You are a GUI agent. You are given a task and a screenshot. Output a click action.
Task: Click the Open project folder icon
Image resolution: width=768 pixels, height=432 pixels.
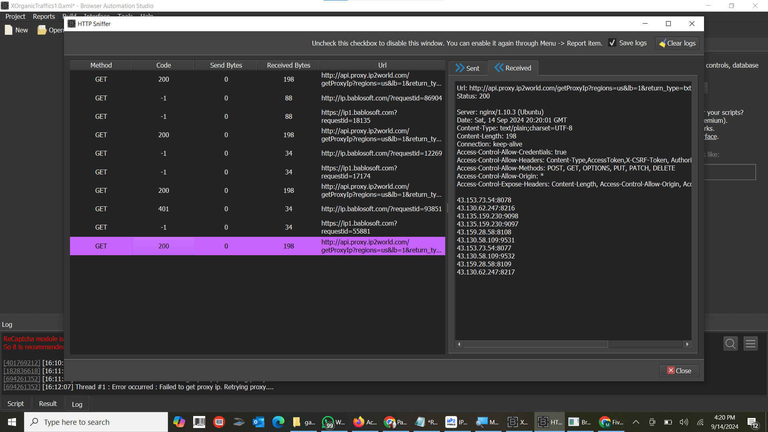pos(42,30)
